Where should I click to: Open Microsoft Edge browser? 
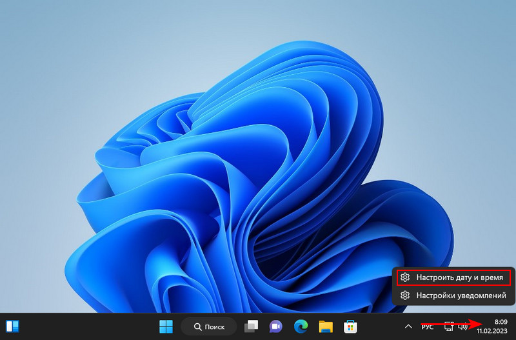301,326
